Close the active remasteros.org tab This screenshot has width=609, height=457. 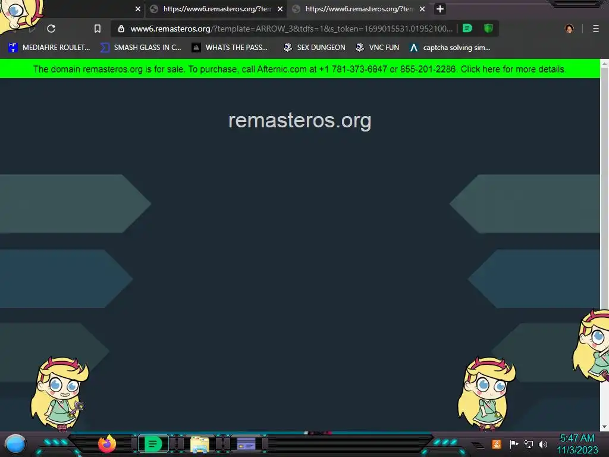(280, 9)
